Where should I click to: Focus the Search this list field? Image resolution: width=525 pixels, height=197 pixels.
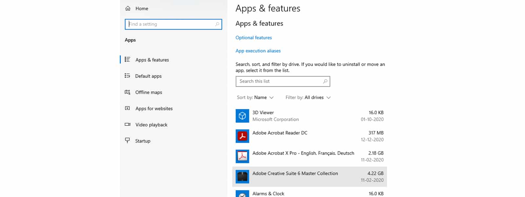click(283, 81)
